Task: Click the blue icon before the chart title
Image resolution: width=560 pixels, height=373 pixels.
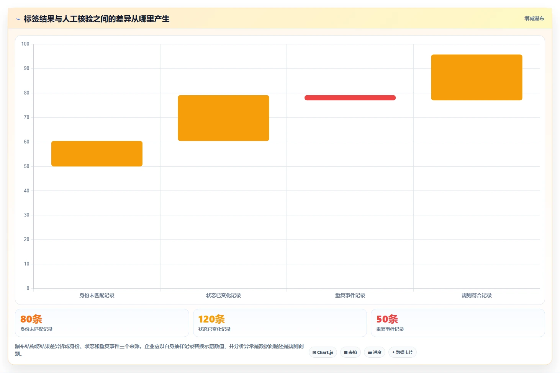Action: [x=18, y=19]
